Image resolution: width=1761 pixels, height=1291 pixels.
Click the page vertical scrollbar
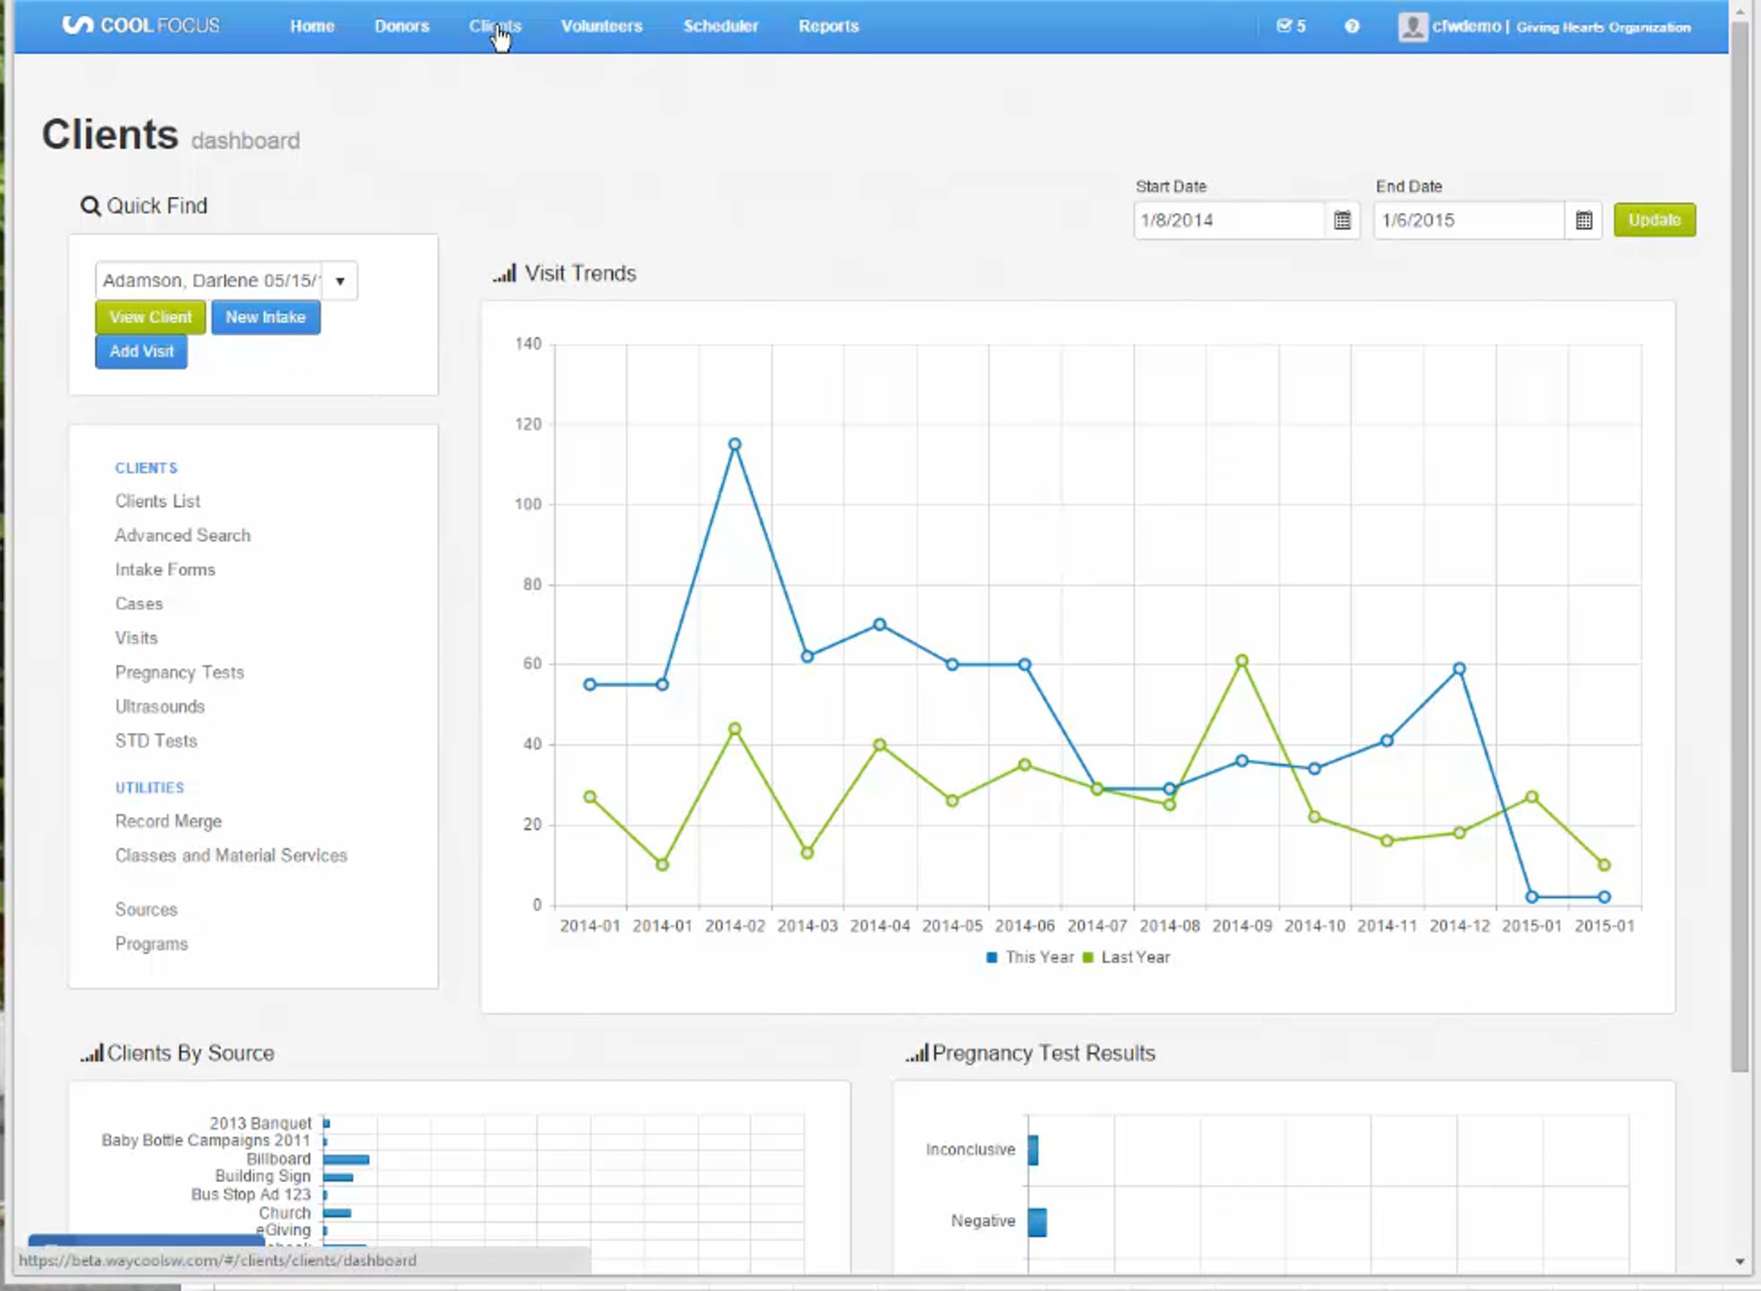[1739, 547]
